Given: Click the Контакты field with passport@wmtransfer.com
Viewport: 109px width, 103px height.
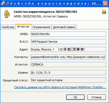Looking at the screenshot, I should click(68, 57).
